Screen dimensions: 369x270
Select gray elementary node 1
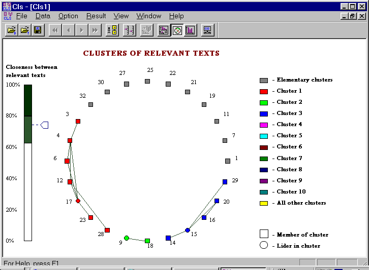(x=228, y=161)
